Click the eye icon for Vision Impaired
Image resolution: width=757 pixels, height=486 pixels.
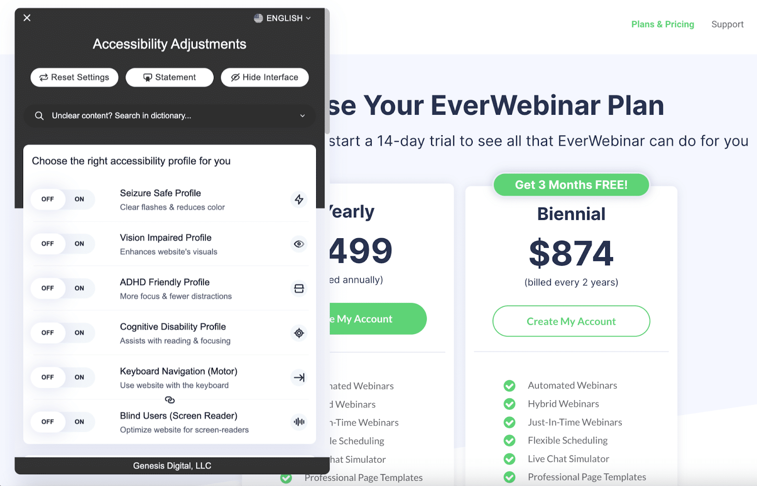pos(299,244)
